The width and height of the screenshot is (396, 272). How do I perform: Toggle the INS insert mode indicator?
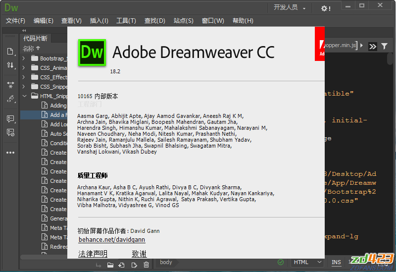(x=336, y=262)
